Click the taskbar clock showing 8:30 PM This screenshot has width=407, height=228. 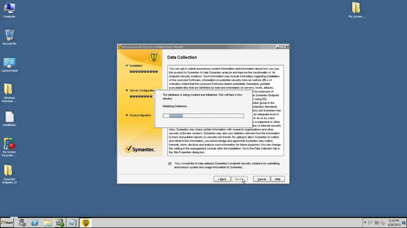tap(394, 223)
